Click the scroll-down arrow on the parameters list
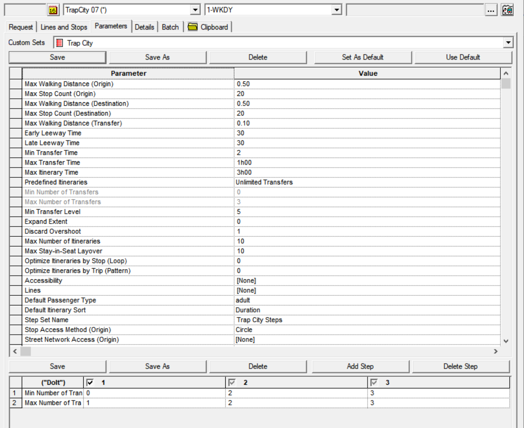524x428 pixels. point(506,342)
